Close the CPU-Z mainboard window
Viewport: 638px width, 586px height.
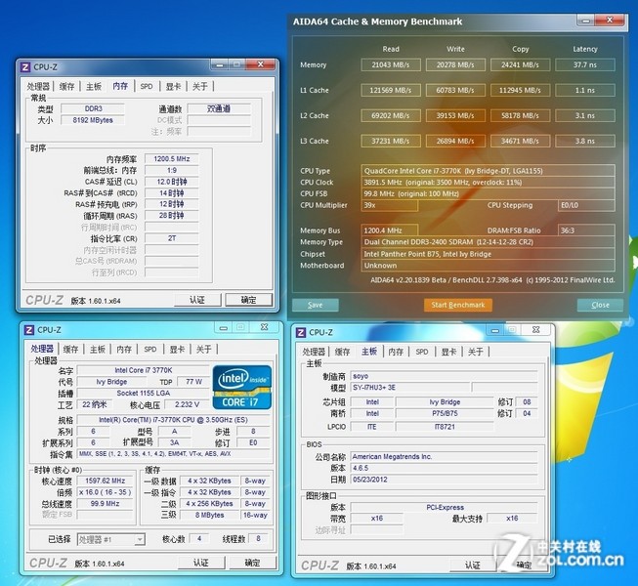coord(535,330)
